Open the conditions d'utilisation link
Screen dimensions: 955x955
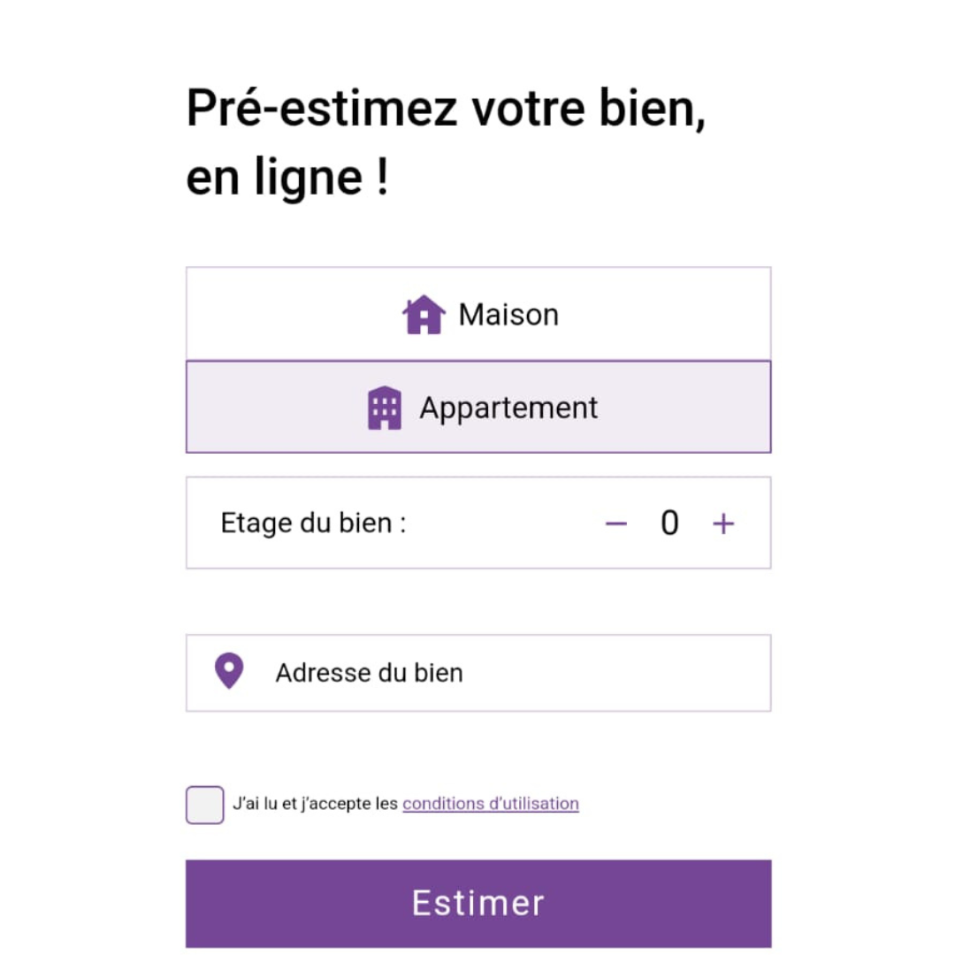click(x=491, y=804)
